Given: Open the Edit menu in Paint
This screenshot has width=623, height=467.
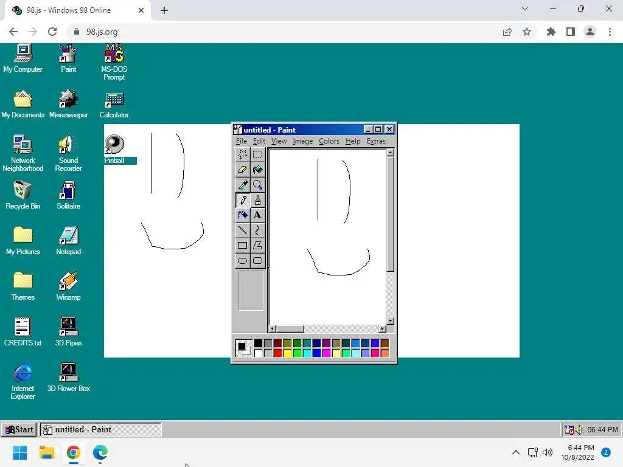Looking at the screenshot, I should (259, 141).
